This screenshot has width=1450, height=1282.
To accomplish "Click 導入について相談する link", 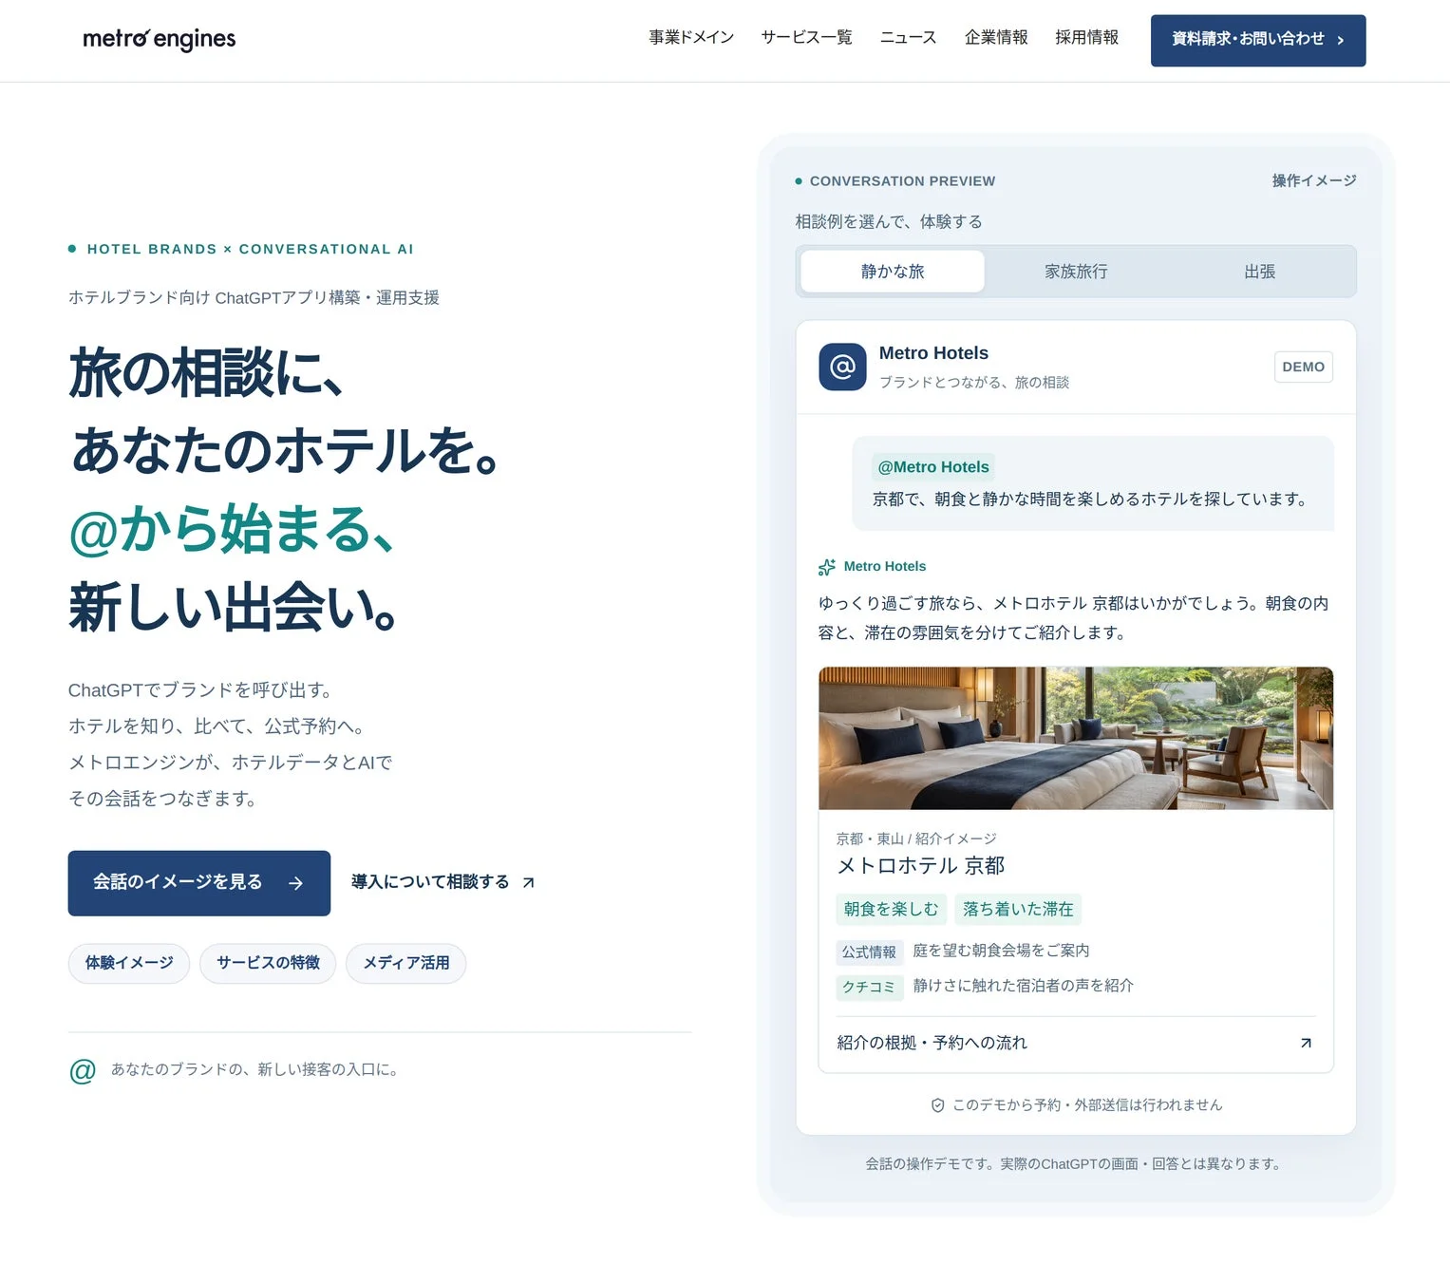I will click(443, 882).
